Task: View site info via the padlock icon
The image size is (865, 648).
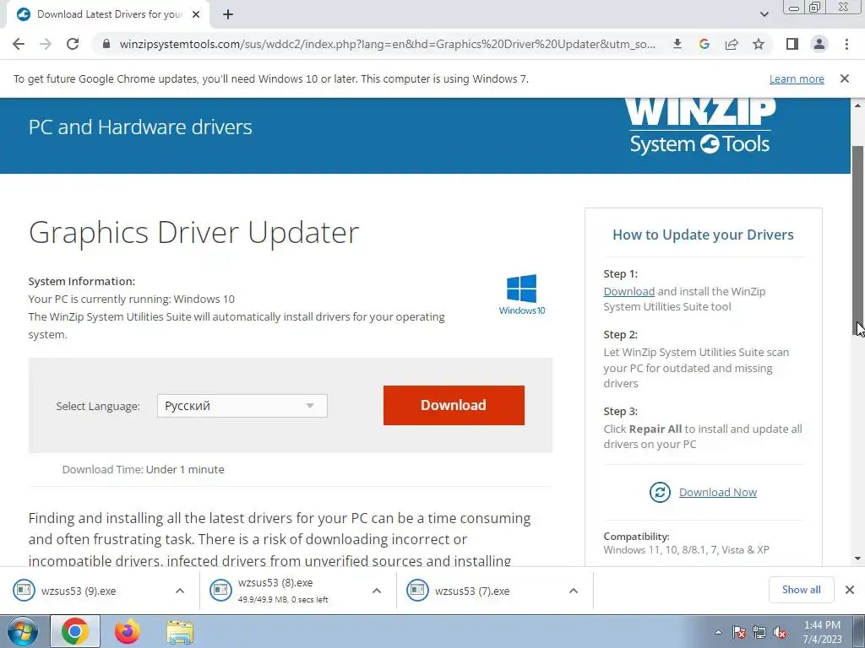Action: click(x=106, y=44)
